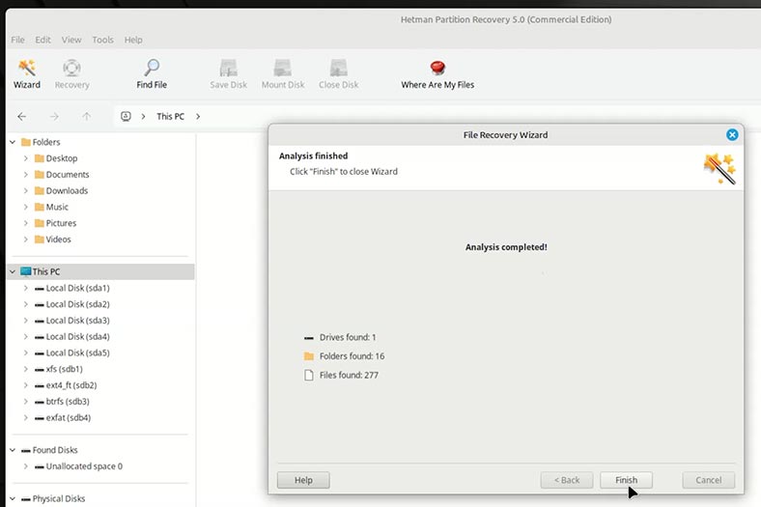Select the btrfs (sdb3) partition
The height and width of the screenshot is (507, 761).
click(x=62, y=401)
